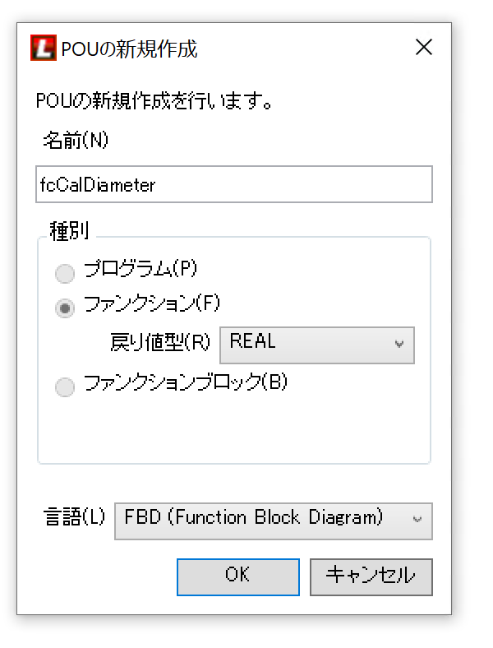The height and width of the screenshot is (648, 493).
Task: Choose the ファンクション(F) radio option
Action: click(x=65, y=308)
